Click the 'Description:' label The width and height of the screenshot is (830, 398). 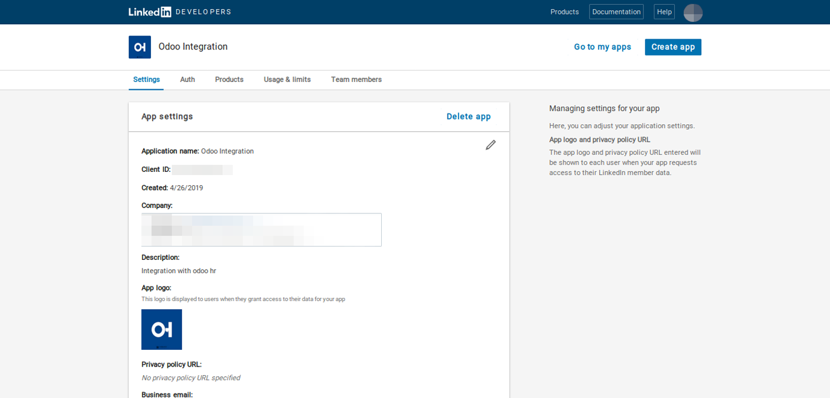tap(161, 257)
